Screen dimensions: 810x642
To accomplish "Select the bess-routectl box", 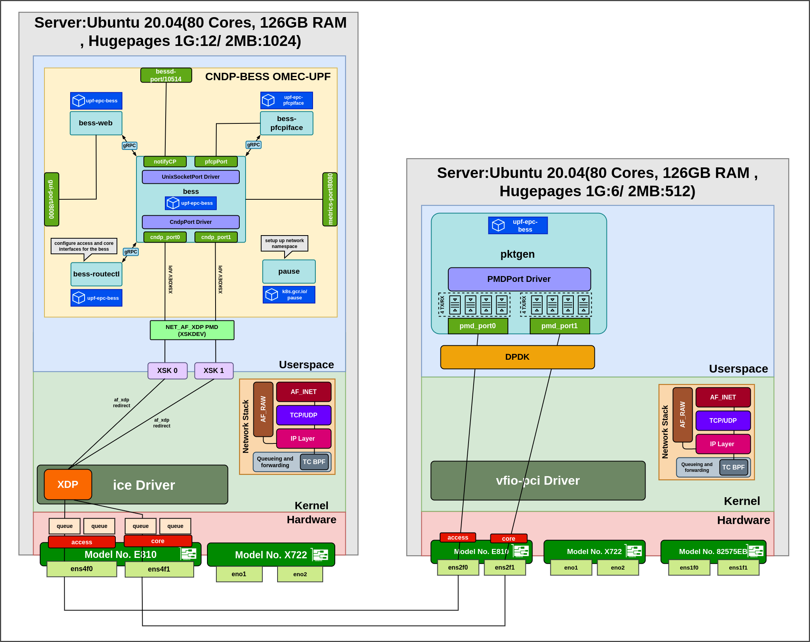I will [x=96, y=274].
